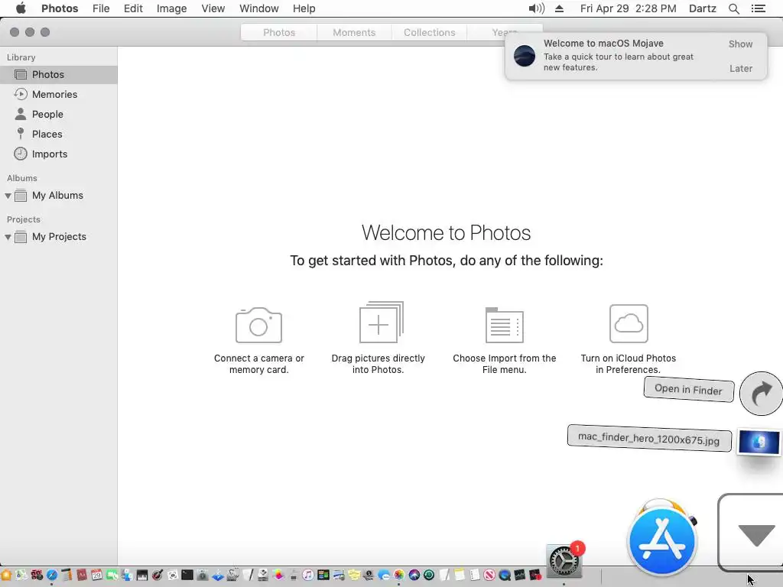Click Open in Finder button
This screenshot has height=587, width=783.
(689, 389)
